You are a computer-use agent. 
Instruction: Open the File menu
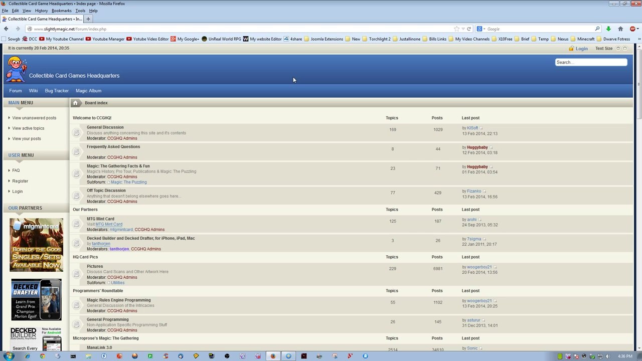(5, 11)
